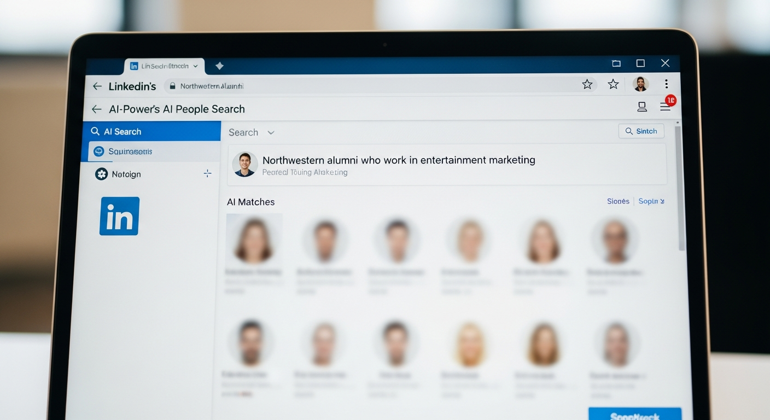The height and width of the screenshot is (420, 770).
Task: Click the Slones link above the results
Action: coord(618,201)
